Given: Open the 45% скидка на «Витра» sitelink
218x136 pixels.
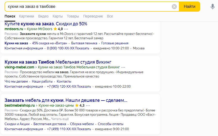Looking at the screenshot, I should point(50,43).
